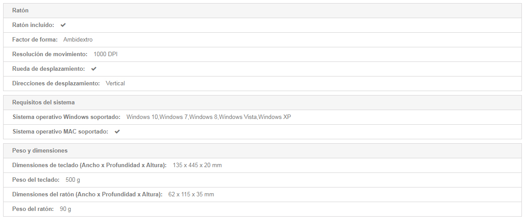This screenshot has height=218, width=525.
Task: Click the 1000 DPI value
Action: click(x=106, y=54)
